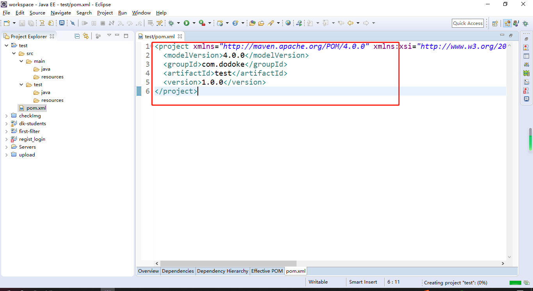
Task: Click the Suspend debug icon
Action: (94, 23)
